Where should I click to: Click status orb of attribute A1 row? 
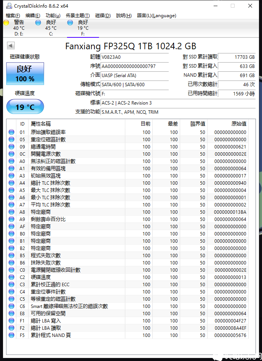[x=11, y=168]
